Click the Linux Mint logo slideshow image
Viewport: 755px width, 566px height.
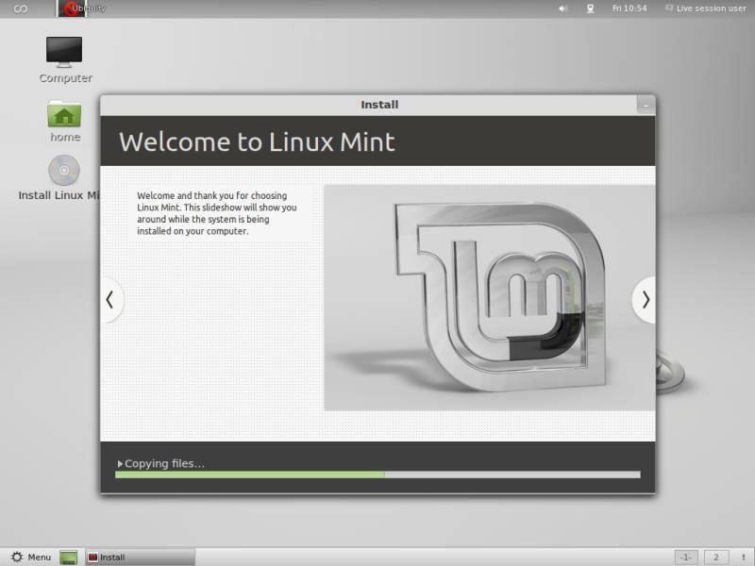click(490, 297)
